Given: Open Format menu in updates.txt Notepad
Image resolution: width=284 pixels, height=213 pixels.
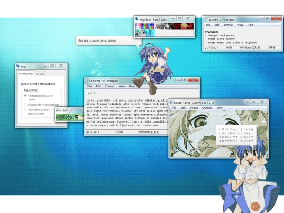Looking at the screenshot, I should click(x=228, y=25).
